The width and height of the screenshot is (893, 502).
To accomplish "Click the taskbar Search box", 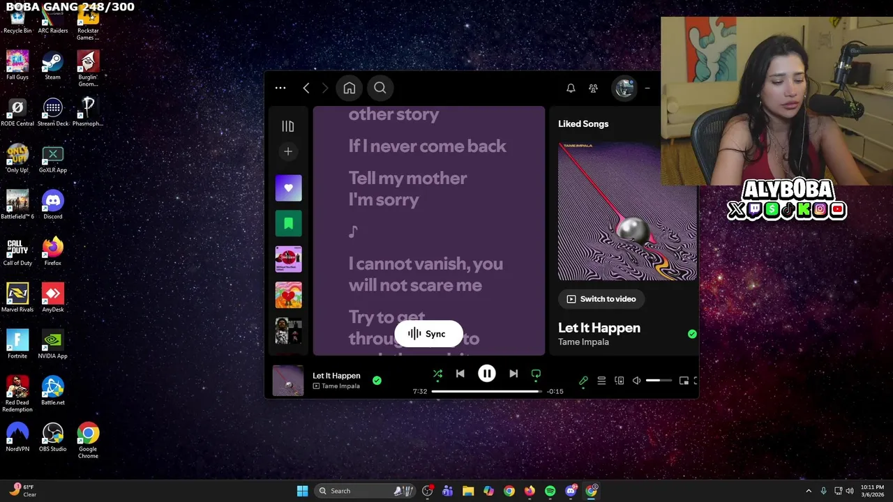I will coord(366,491).
